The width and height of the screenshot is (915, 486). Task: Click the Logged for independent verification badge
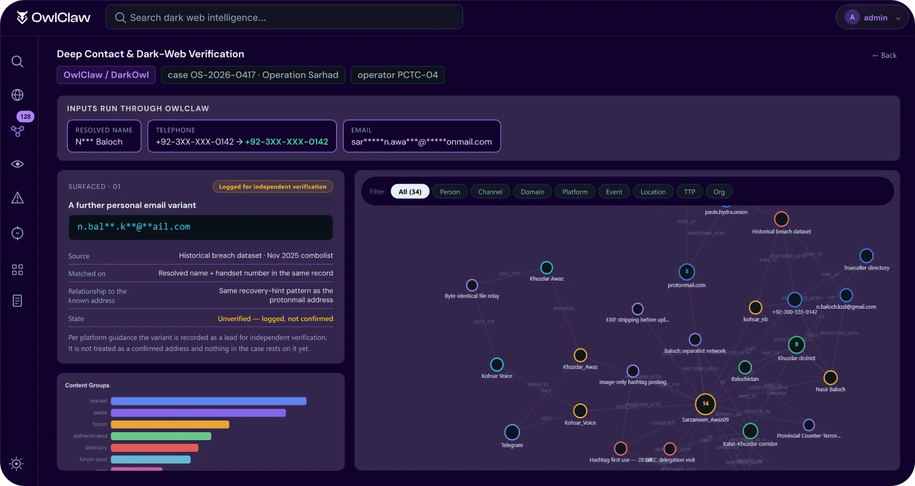tap(273, 186)
